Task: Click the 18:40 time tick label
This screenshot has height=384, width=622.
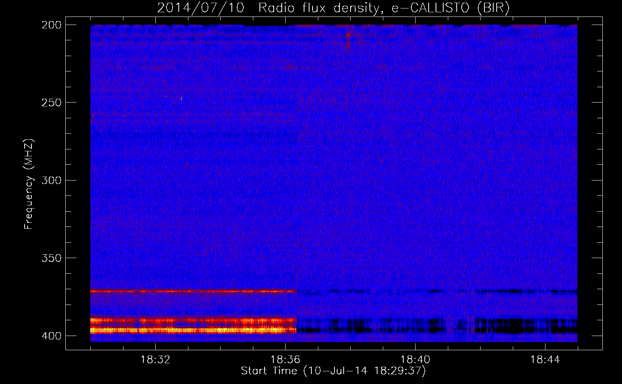Action: [415, 360]
